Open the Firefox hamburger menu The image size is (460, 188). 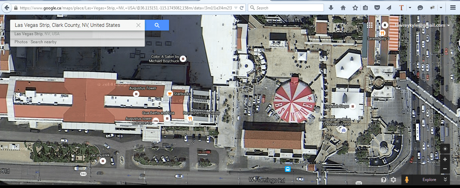[453, 8]
